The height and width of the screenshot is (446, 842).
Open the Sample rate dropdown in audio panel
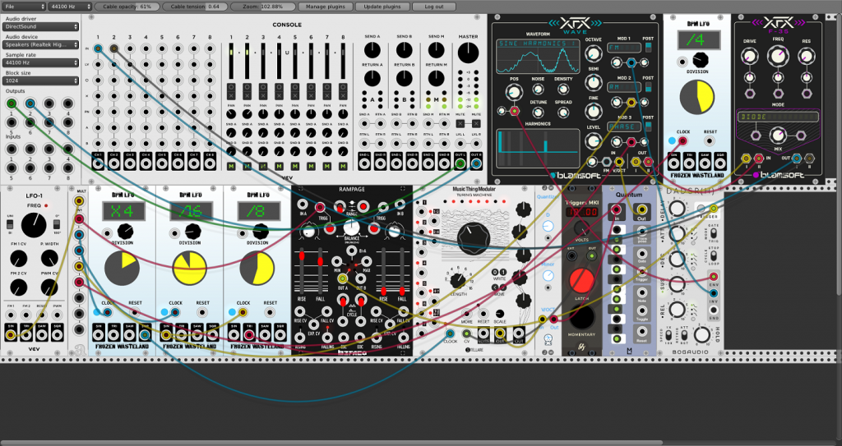[41, 62]
